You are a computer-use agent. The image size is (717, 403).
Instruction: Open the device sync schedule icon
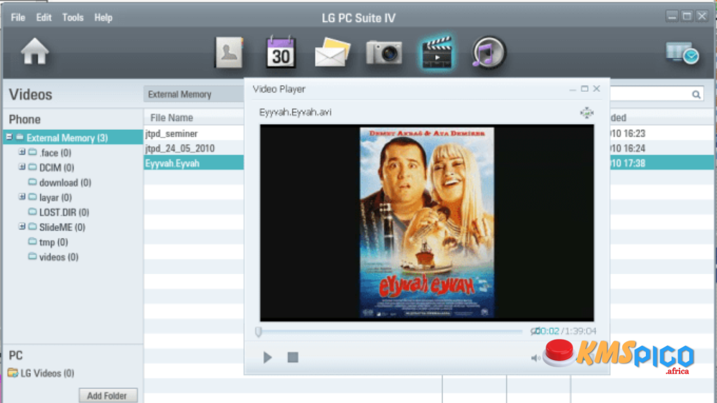[682, 53]
